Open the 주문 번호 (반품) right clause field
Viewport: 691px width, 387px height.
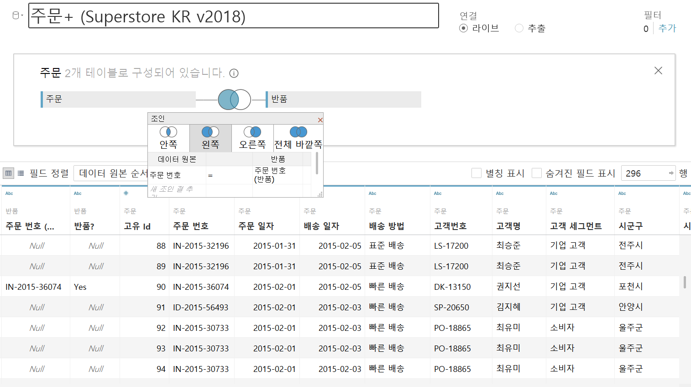(277, 175)
